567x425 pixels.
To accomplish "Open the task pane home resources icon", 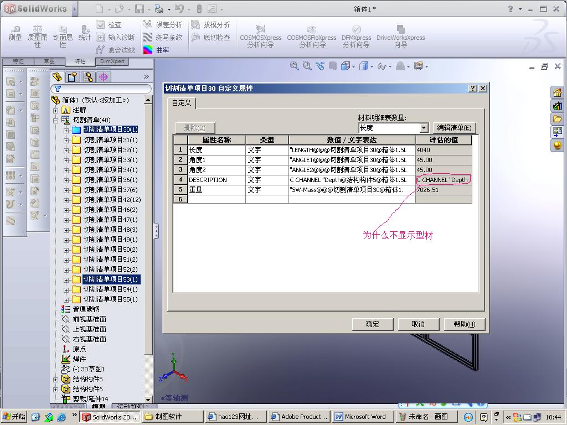I will (x=557, y=93).
